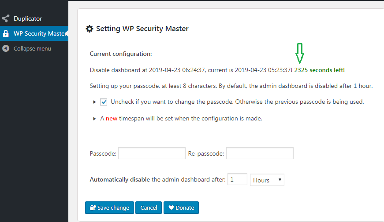Click the WP Security Master lock icon
384x222 pixels.
[6, 33]
